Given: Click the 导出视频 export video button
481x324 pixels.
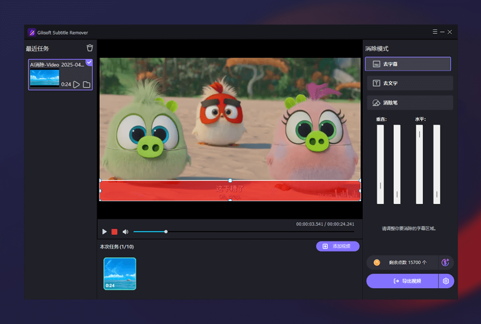Looking at the screenshot, I should [x=402, y=281].
